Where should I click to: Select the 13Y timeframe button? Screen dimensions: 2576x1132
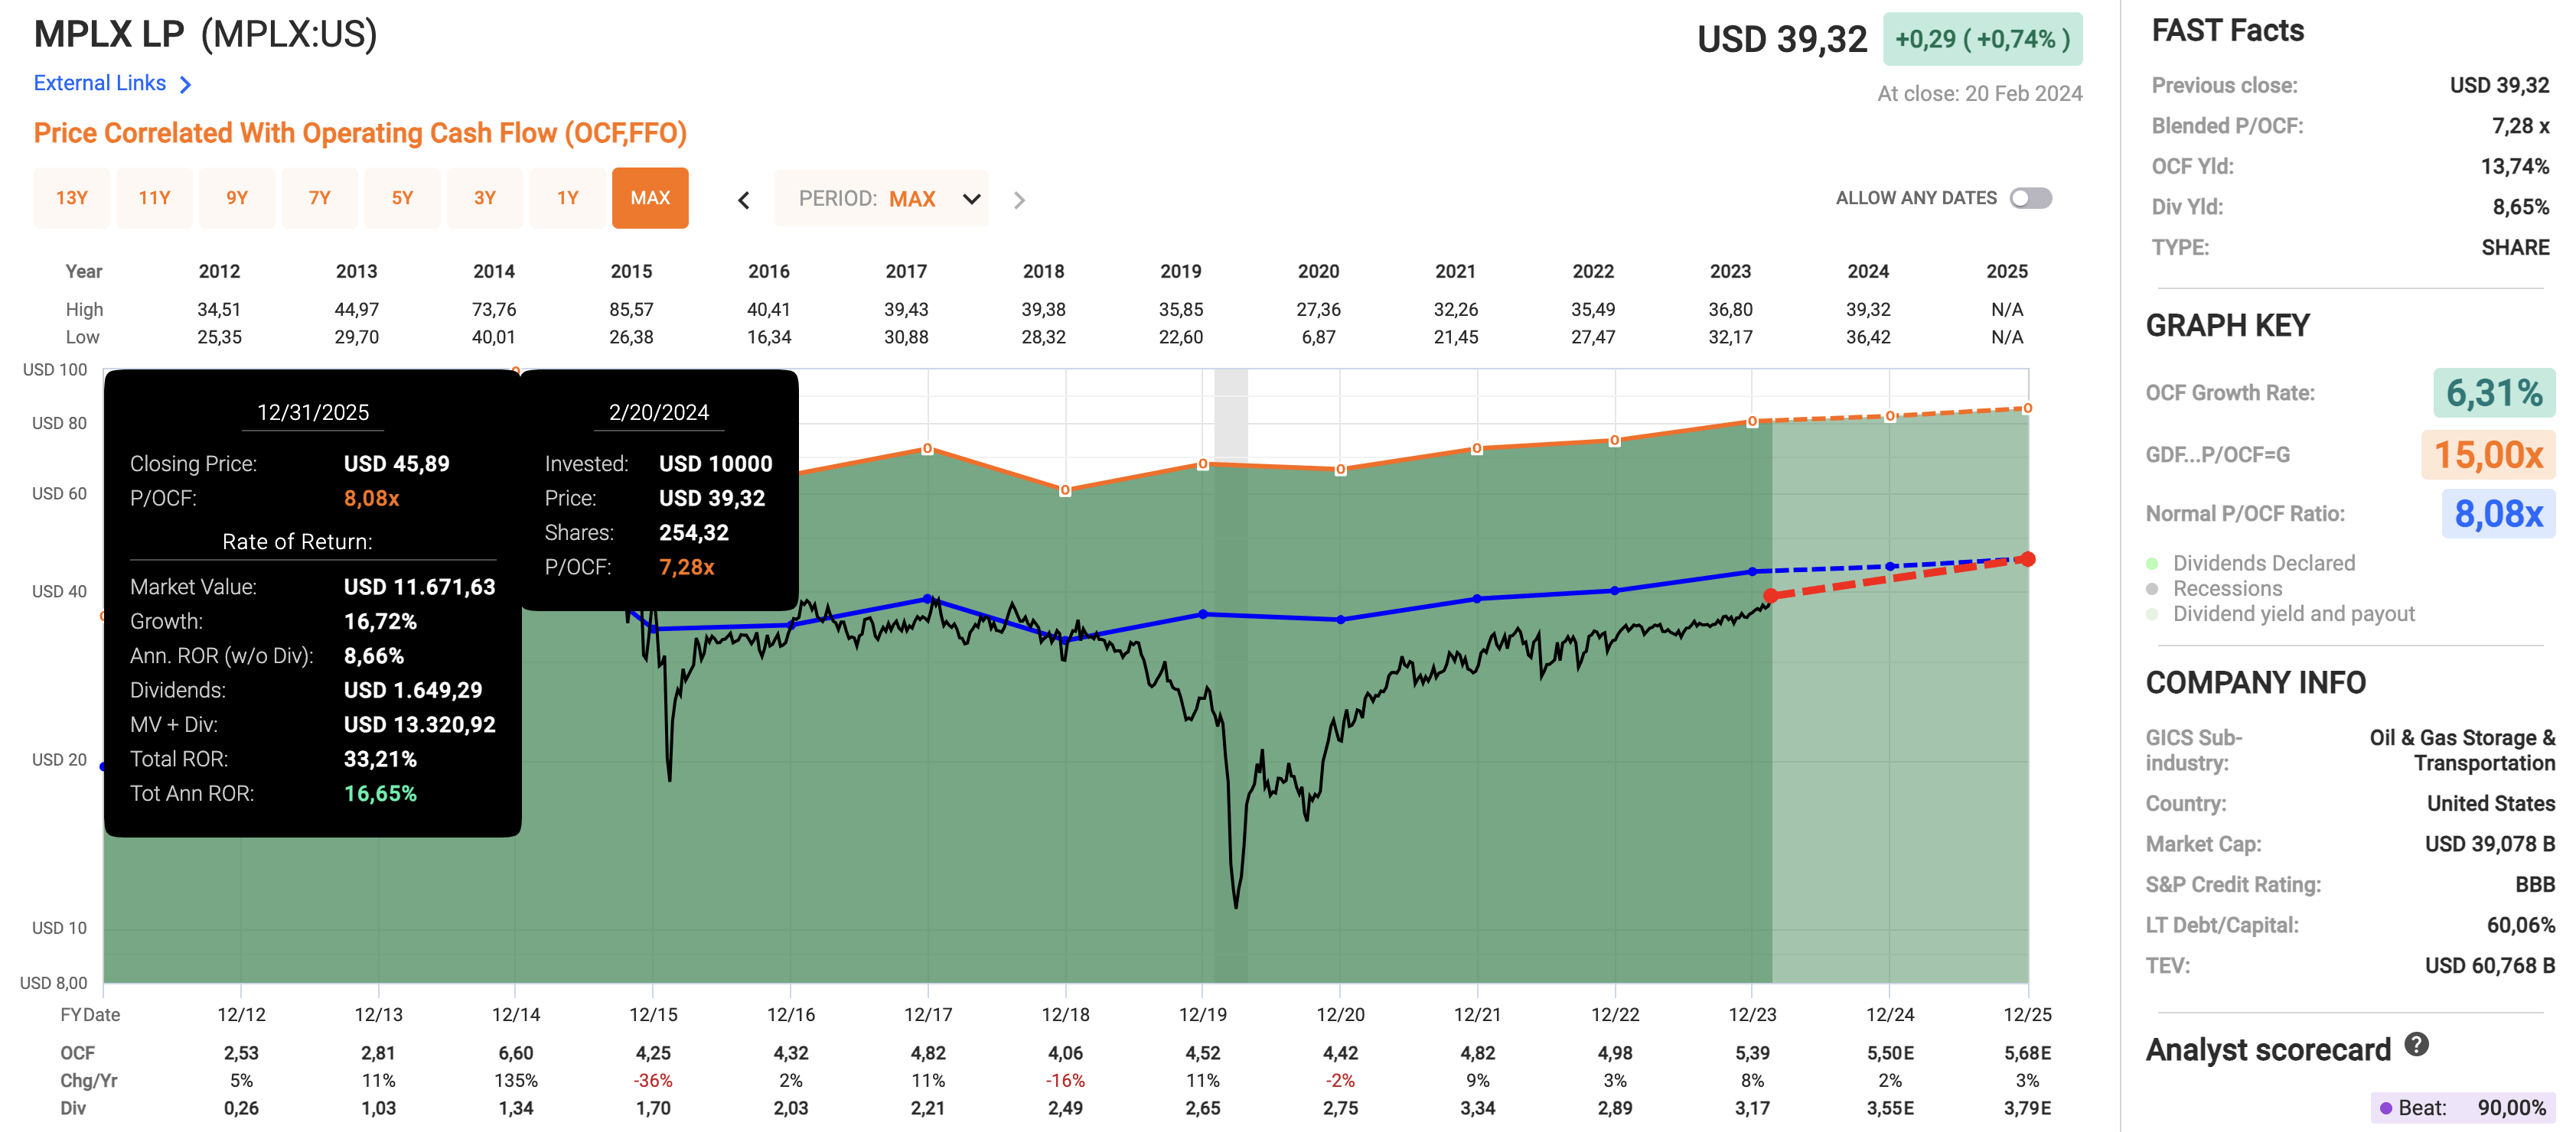[71, 198]
